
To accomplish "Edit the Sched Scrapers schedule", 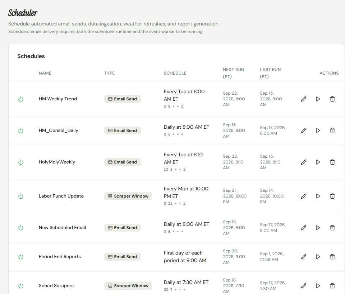I will (304, 286).
